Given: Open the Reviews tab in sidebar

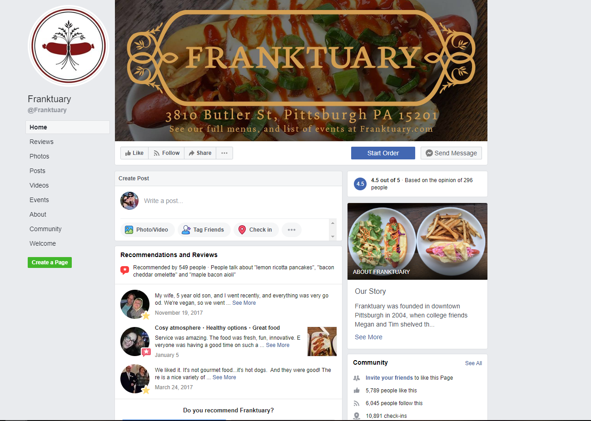Looking at the screenshot, I should (41, 142).
